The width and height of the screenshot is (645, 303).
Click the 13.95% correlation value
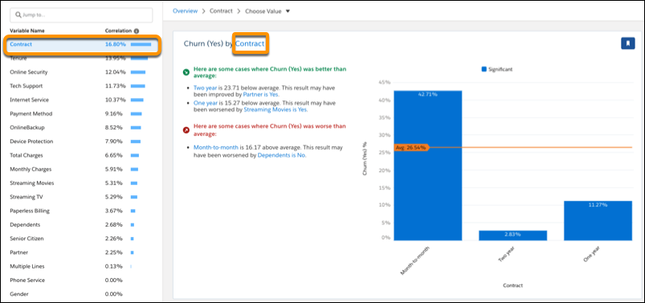(116, 59)
